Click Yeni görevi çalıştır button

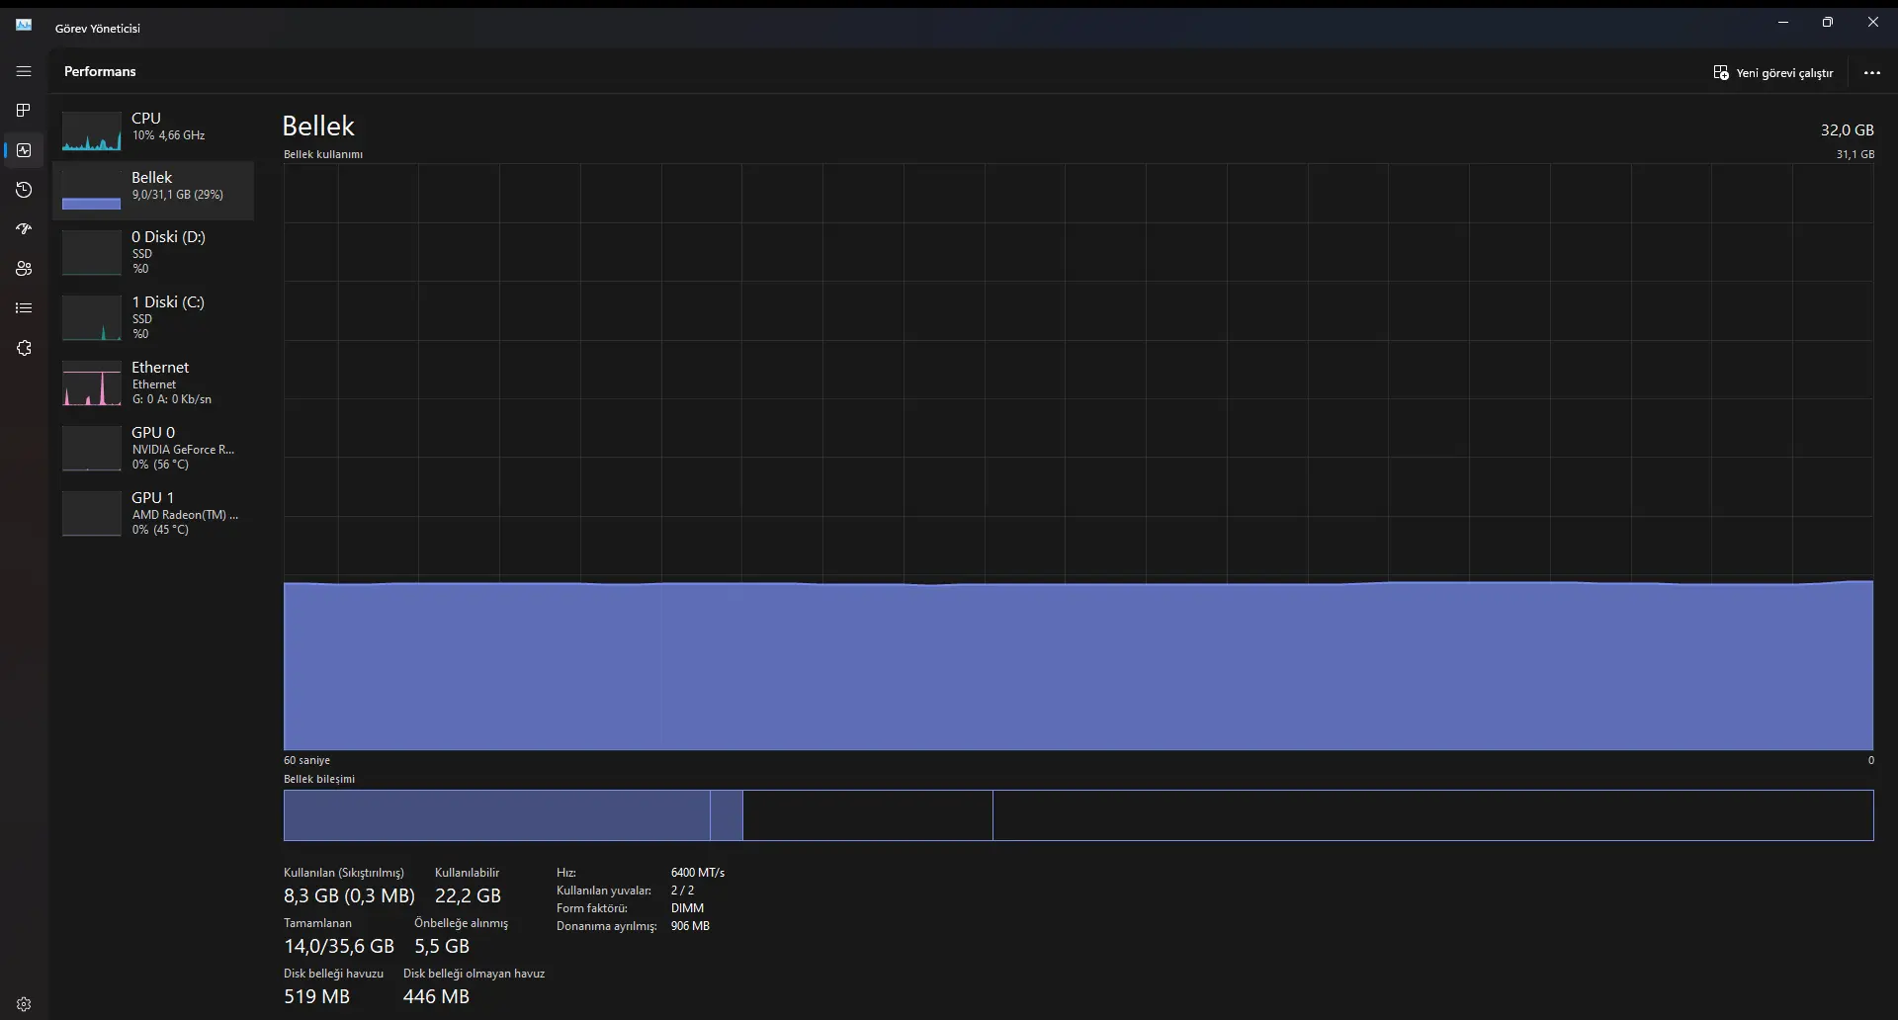(x=1773, y=73)
